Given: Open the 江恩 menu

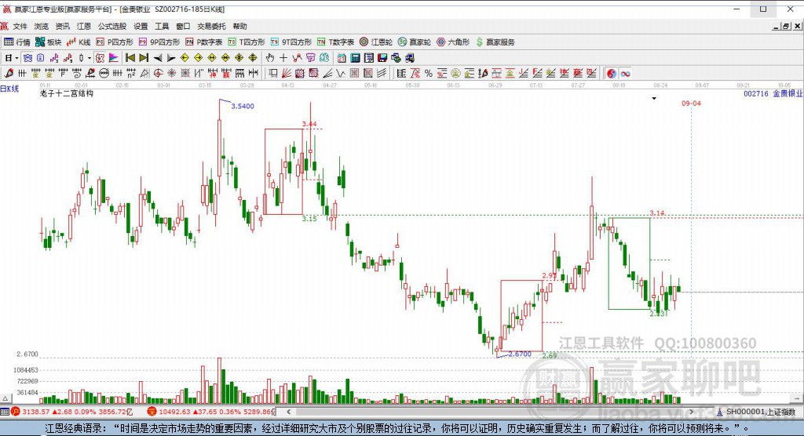Looking at the screenshot, I should tap(83, 26).
